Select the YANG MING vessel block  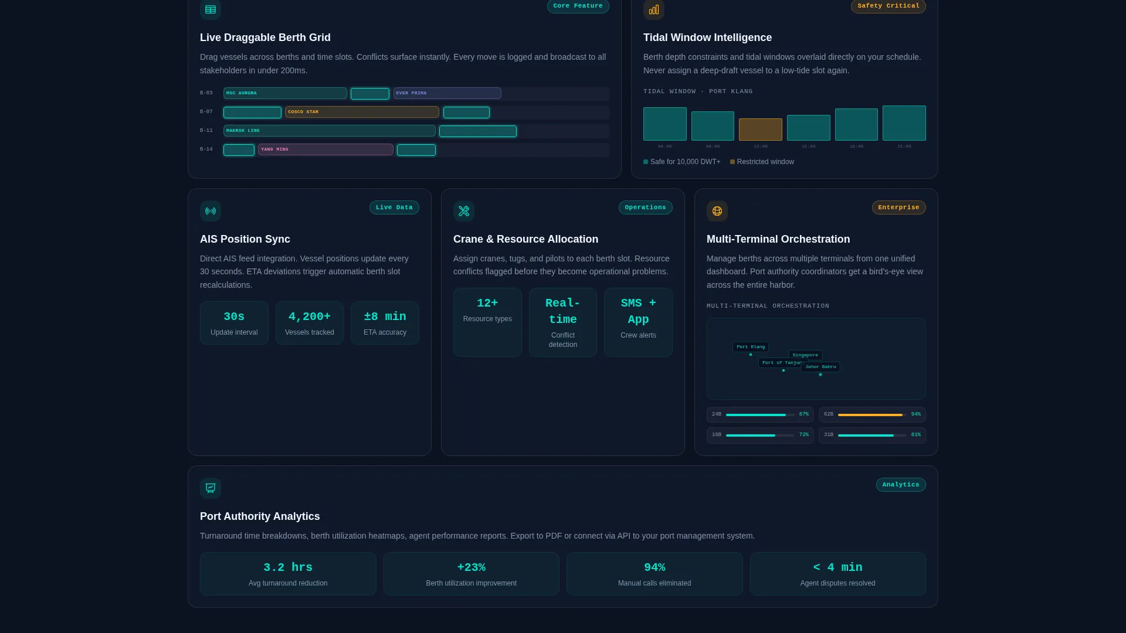(325, 149)
